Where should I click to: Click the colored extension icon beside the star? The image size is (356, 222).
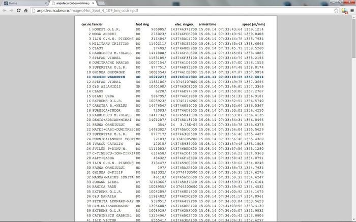(344, 10)
